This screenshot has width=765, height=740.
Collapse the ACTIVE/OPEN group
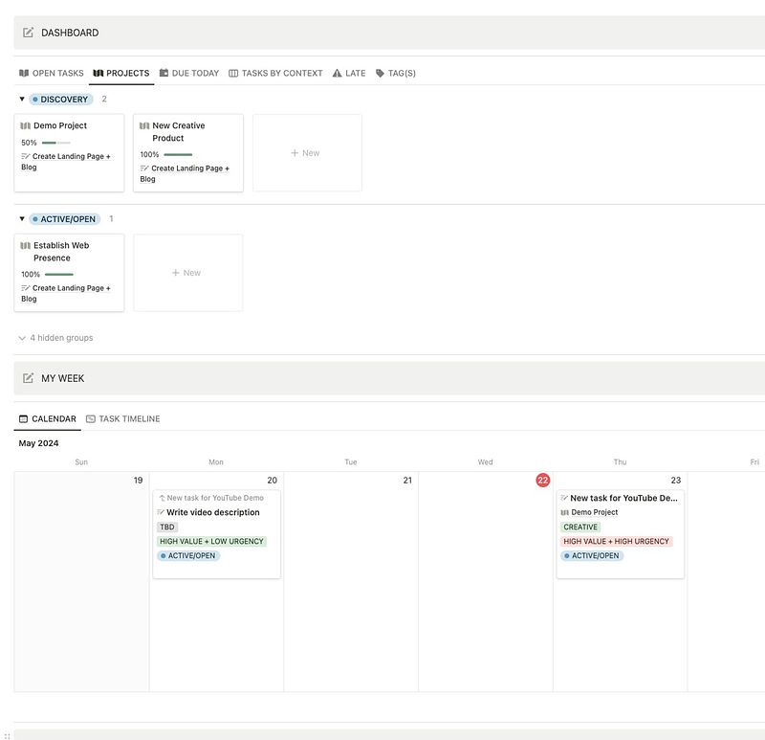(x=21, y=218)
